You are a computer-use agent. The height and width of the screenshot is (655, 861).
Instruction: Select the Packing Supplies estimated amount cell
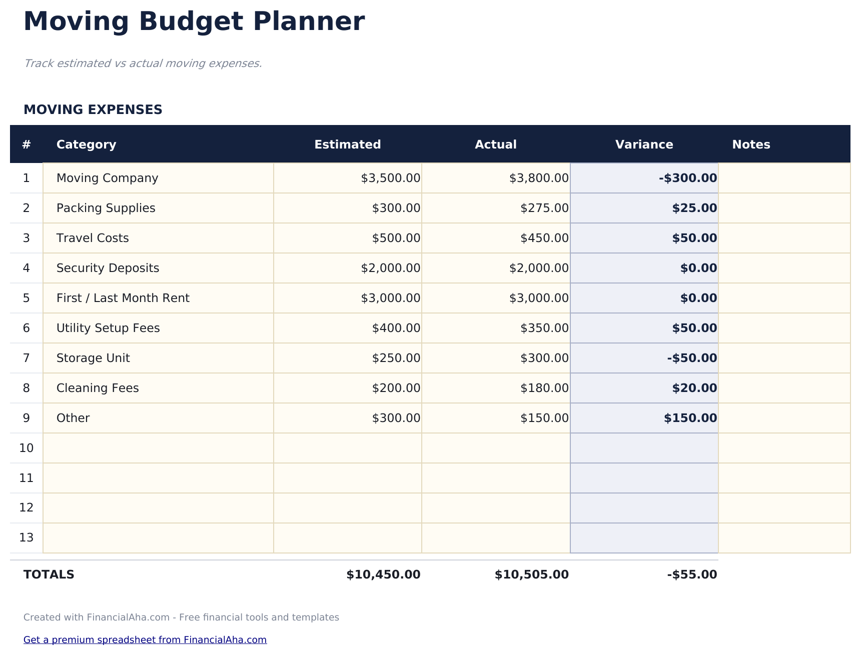[x=347, y=208]
